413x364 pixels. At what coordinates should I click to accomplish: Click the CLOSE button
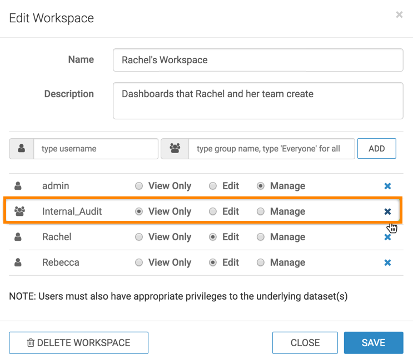pos(305,343)
